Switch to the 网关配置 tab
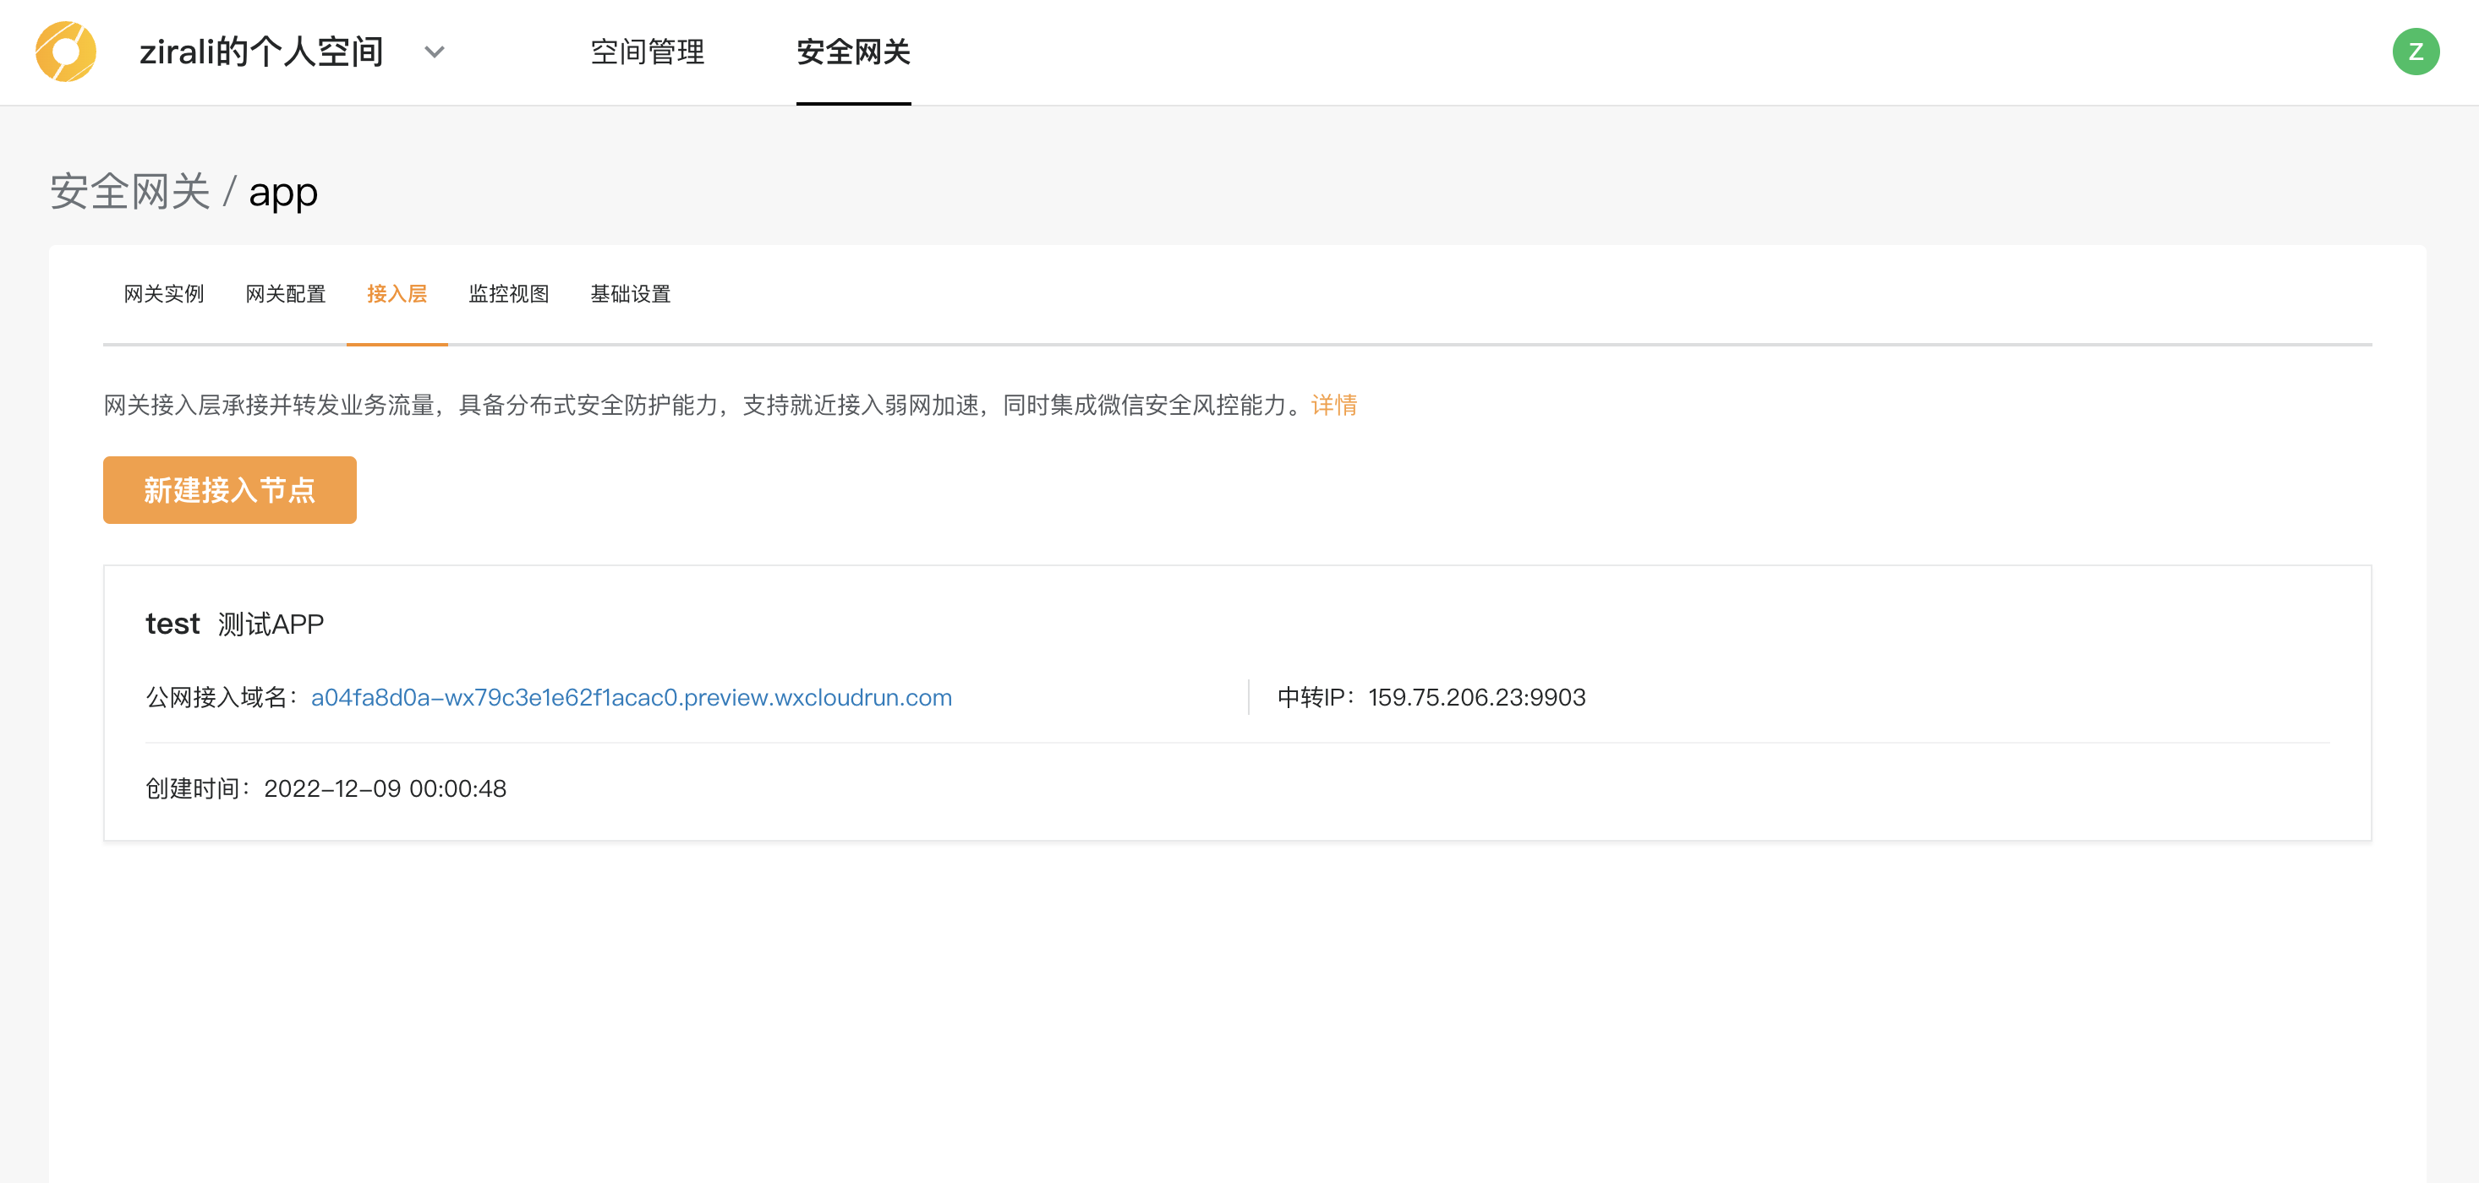Image resolution: width=2479 pixels, height=1183 pixels. click(285, 294)
